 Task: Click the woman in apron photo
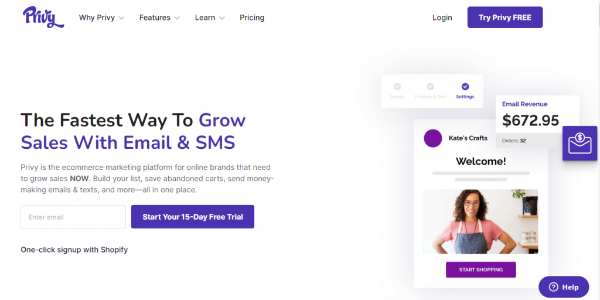(x=480, y=221)
